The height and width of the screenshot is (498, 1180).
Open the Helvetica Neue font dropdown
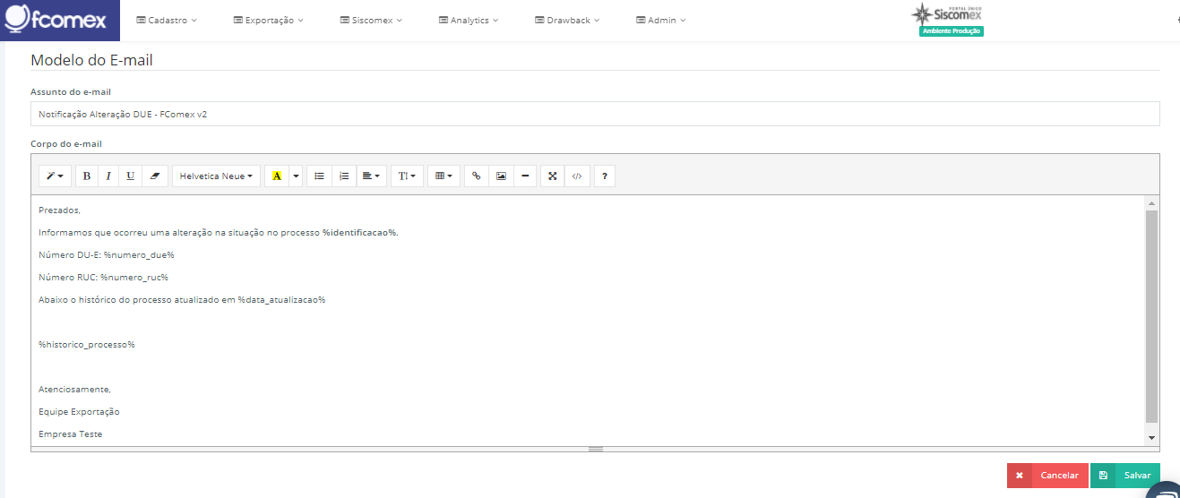pyautogui.click(x=216, y=176)
